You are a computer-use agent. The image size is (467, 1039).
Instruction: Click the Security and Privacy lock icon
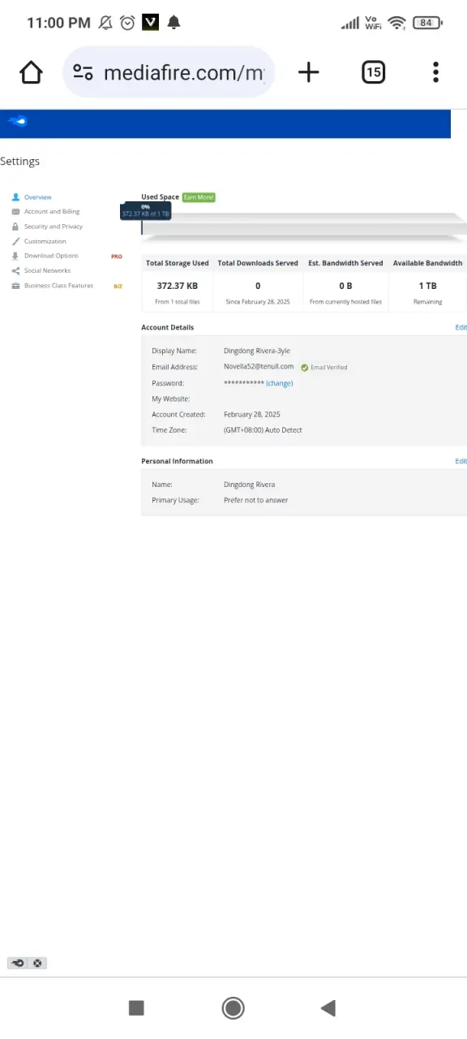[15, 226]
